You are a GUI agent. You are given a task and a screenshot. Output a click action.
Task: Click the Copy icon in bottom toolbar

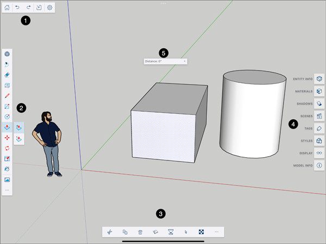pos(124,232)
